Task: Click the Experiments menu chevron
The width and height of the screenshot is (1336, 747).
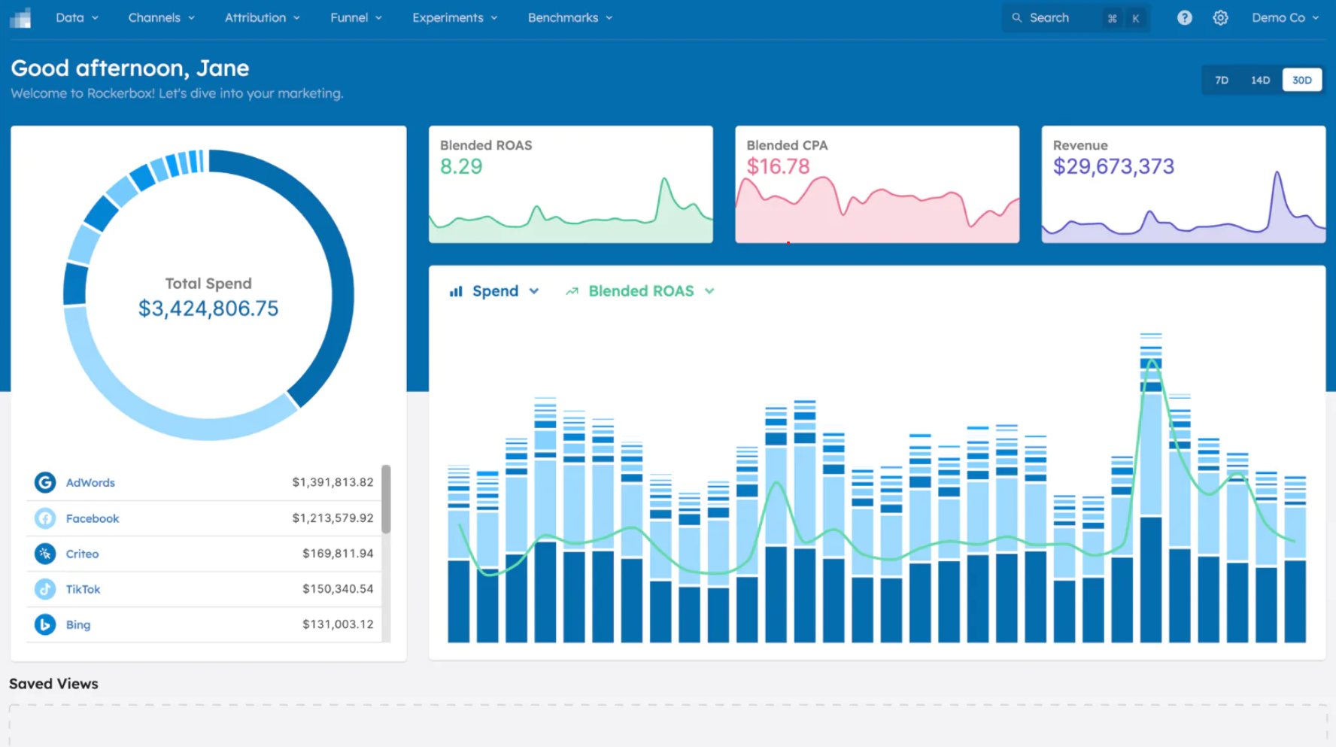Action: (x=494, y=18)
